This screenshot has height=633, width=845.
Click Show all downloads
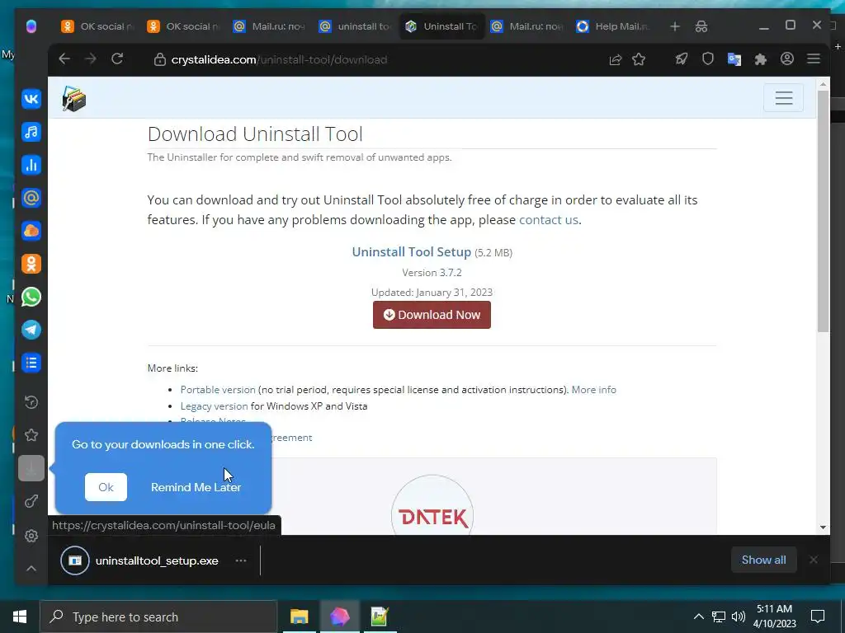(763, 560)
